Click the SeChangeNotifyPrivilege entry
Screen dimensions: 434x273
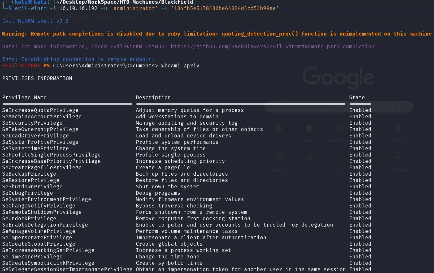pyautogui.click(x=39, y=206)
